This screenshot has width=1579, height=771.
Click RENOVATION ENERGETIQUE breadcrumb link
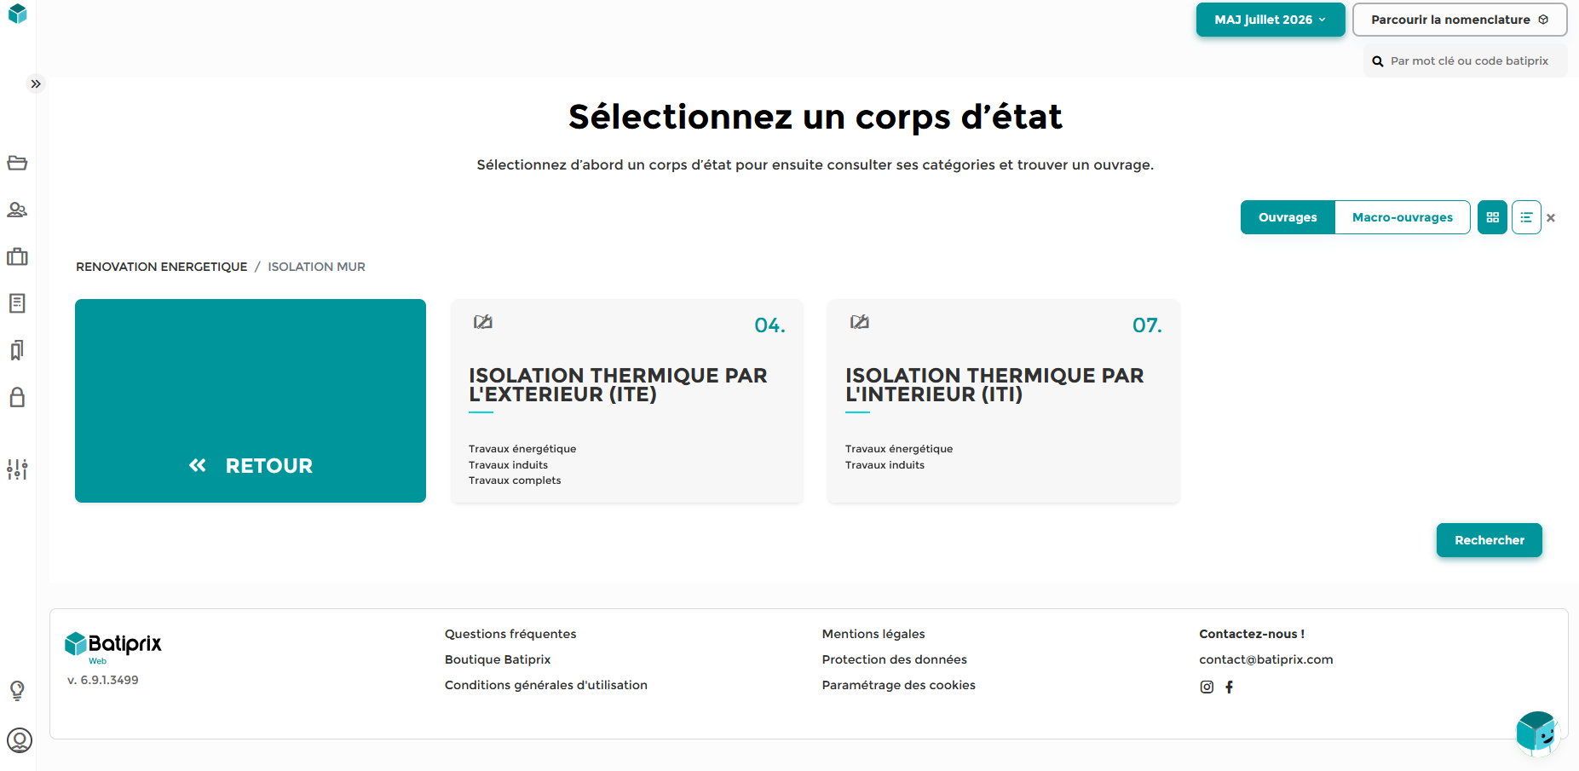(x=162, y=267)
